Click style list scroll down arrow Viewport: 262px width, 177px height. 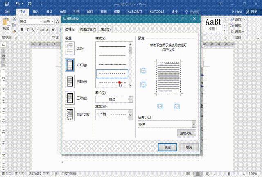click(130, 85)
